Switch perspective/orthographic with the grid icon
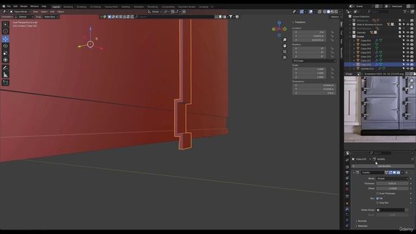The image size is (416, 234). 285,58
